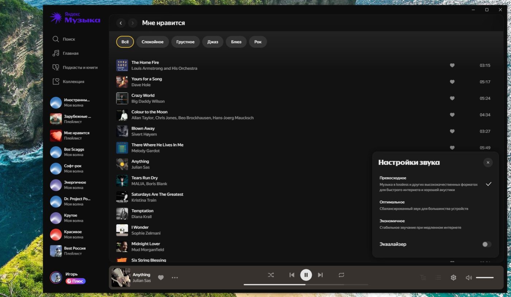Enable the Эквалайзер toggle switch
The height and width of the screenshot is (297, 511).
[x=487, y=244]
